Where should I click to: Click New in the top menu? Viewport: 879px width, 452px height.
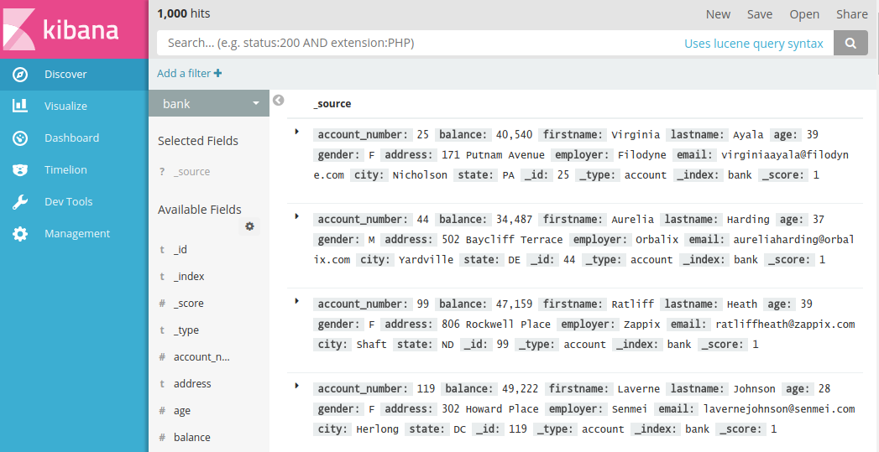click(718, 14)
